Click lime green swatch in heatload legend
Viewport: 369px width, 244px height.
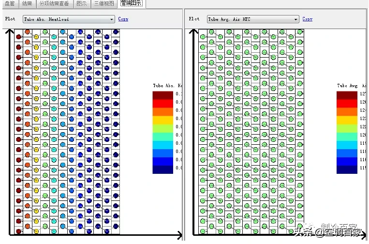[x=162, y=128]
